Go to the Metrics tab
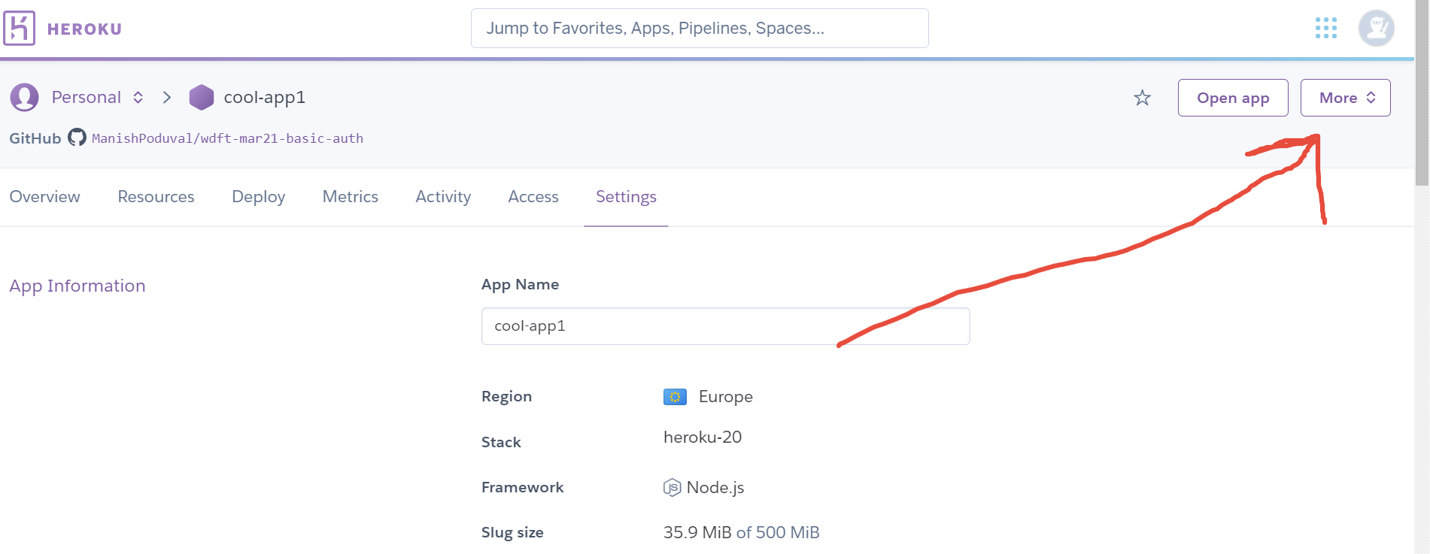 pos(351,197)
